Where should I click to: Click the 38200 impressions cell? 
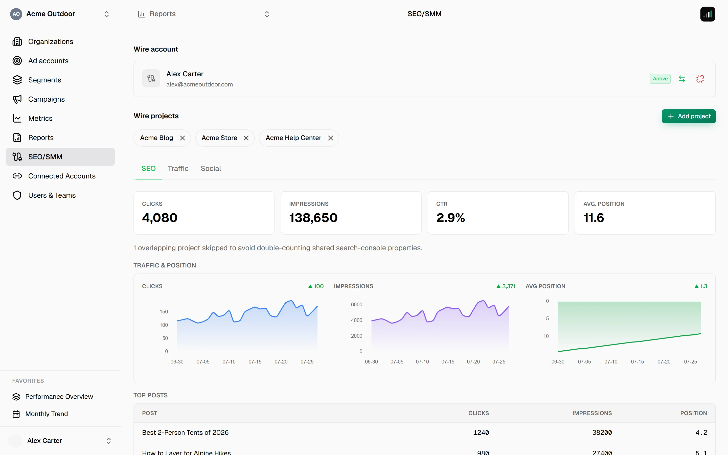[x=602, y=433]
